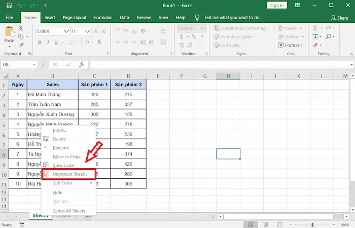This screenshot has height=228, width=355.
Task: Choose Unprotect Sheet in context menu
Action: coord(69,174)
